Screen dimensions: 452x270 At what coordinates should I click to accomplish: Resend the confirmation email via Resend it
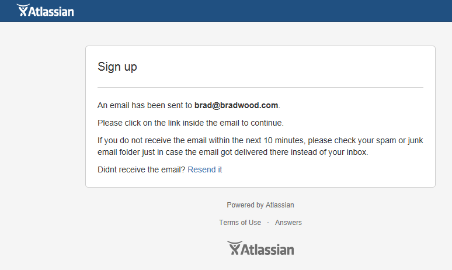coord(204,169)
